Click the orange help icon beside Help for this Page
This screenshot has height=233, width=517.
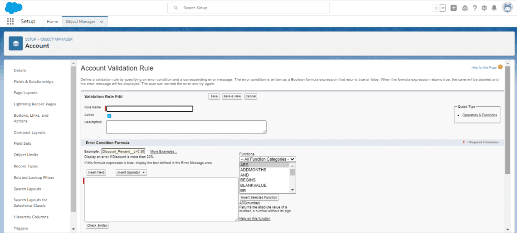(x=500, y=67)
